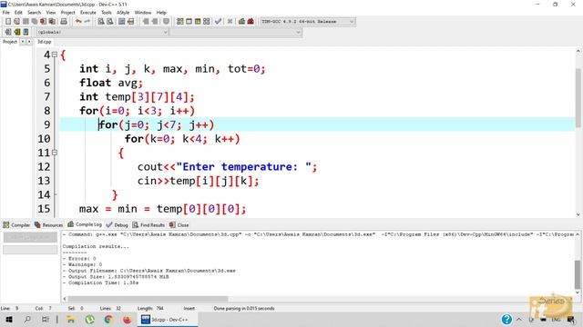
Task: Click the Close file toolbar icon
Action: pyautogui.click(x=43, y=22)
